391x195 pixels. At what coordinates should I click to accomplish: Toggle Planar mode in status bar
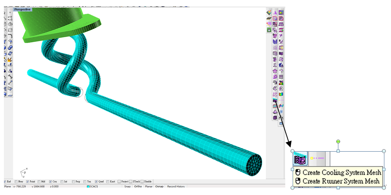pos(149,186)
